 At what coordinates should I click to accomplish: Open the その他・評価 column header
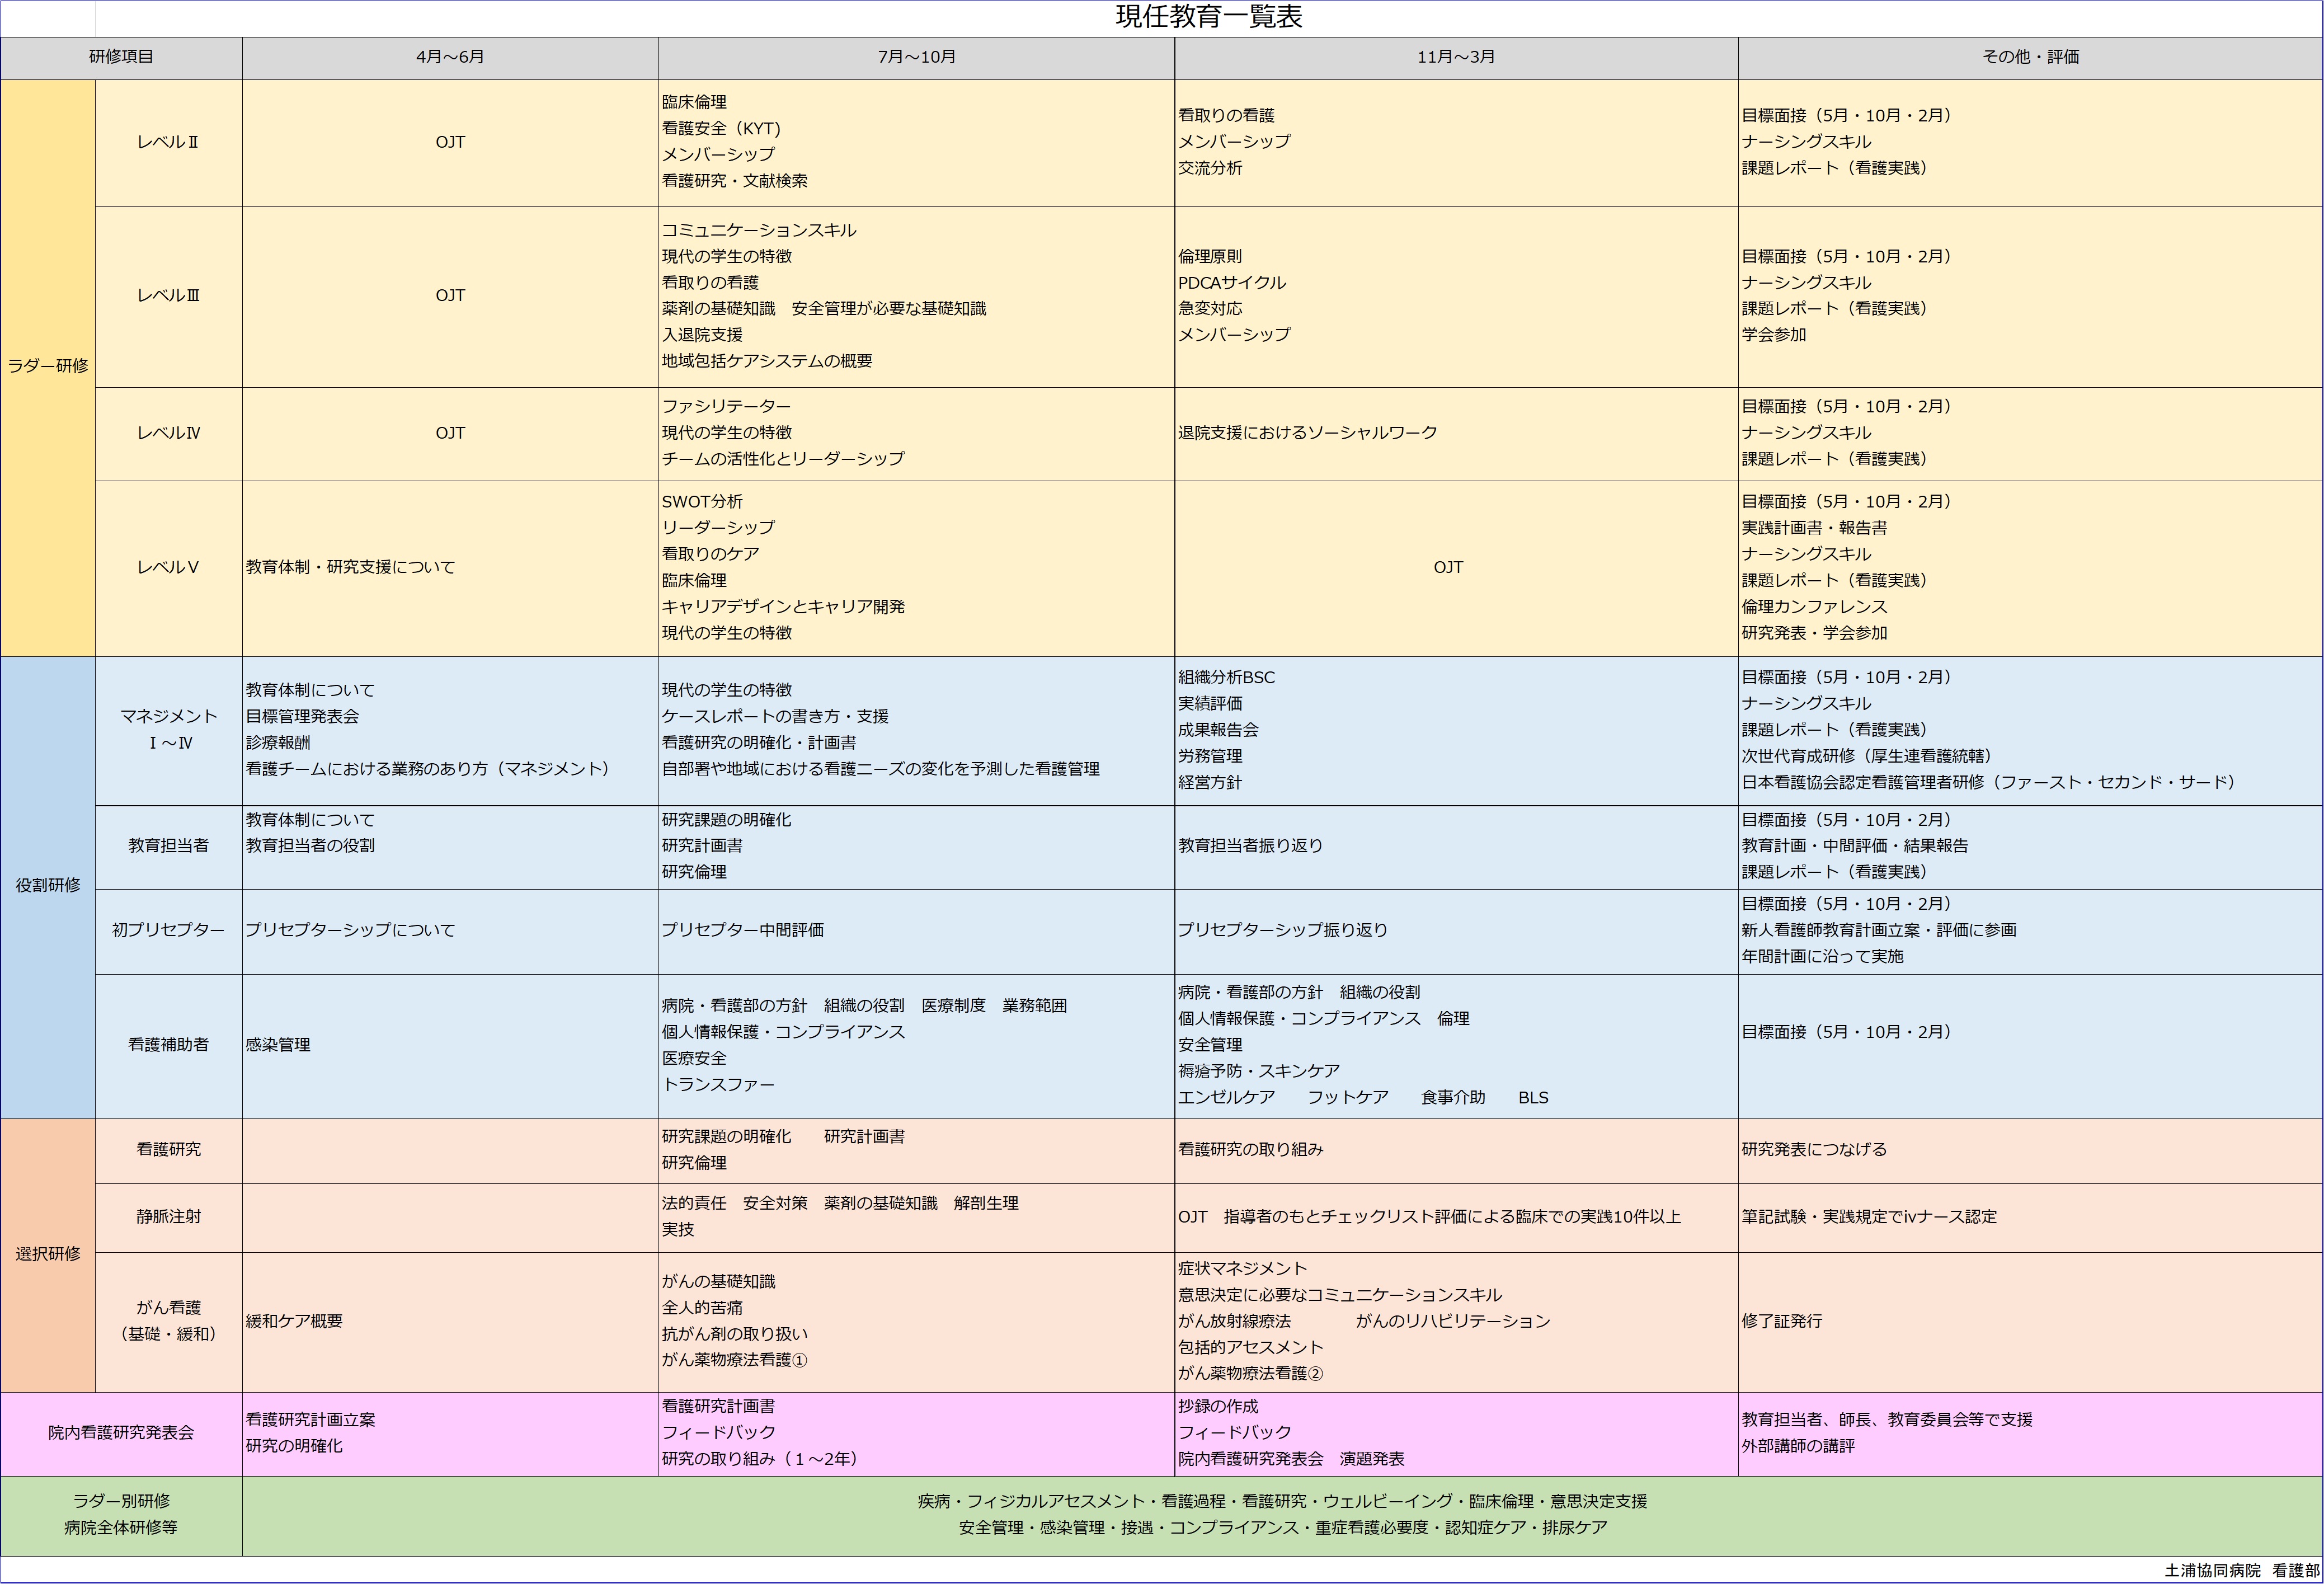pyautogui.click(x=2030, y=57)
